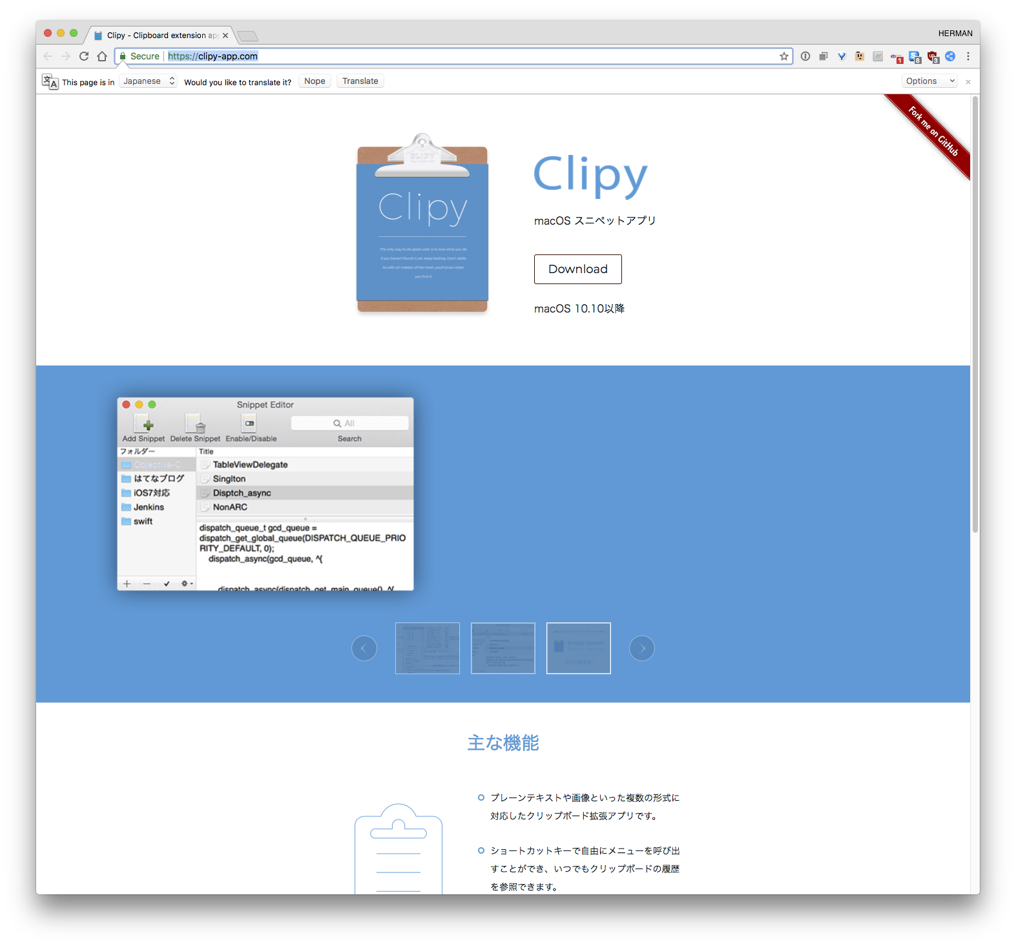Click the large Clipy heading
Image resolution: width=1016 pixels, height=946 pixels.
(590, 176)
